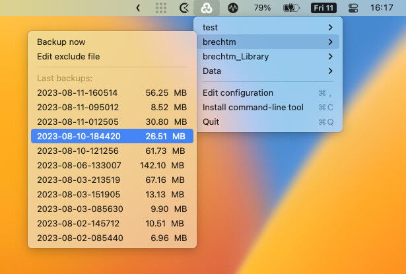Select backup 2023-08-11-160514
This screenshot has height=274, width=406.
[112, 92]
